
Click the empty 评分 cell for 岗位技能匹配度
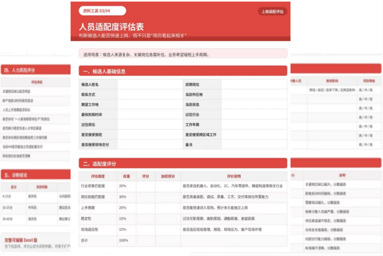[x=146, y=197]
